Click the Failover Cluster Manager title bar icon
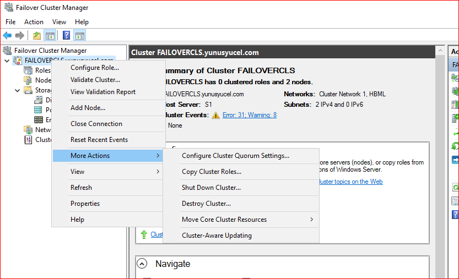Image resolution: width=459 pixels, height=279 pixels. tap(8, 7)
